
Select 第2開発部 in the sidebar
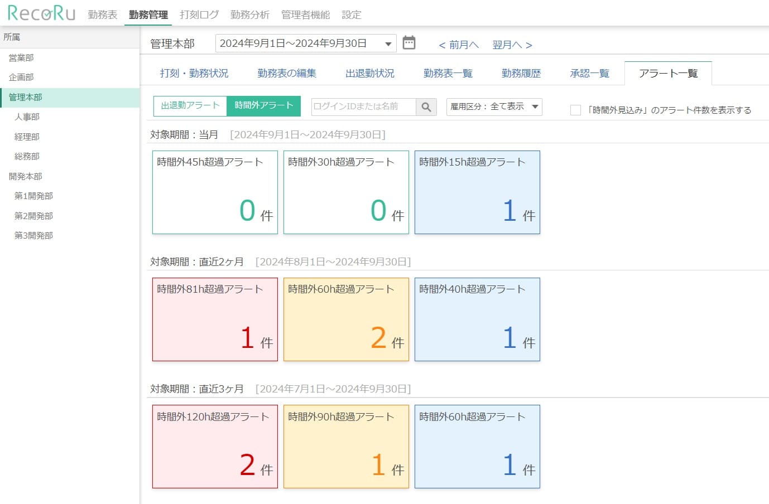click(x=33, y=216)
